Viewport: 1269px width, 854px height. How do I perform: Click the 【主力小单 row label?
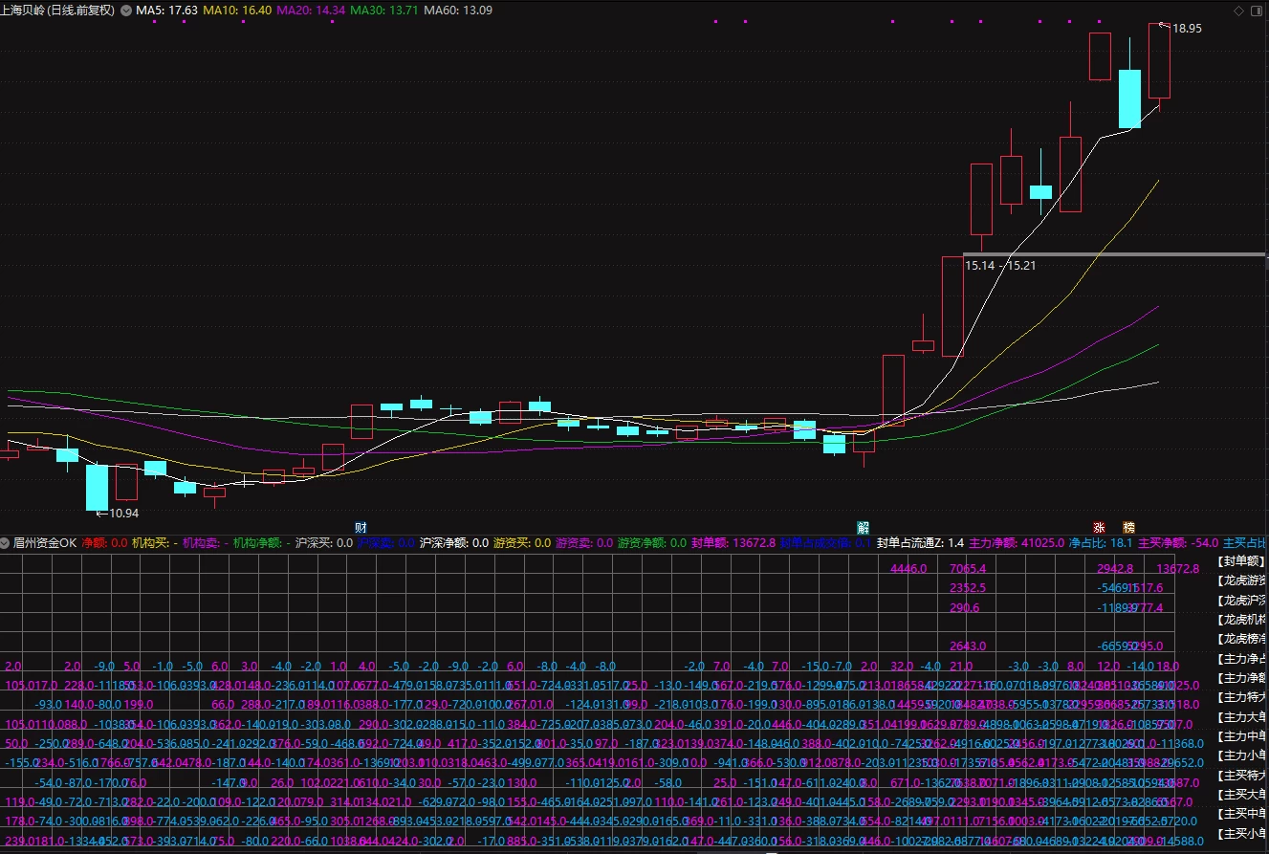tap(1240, 755)
